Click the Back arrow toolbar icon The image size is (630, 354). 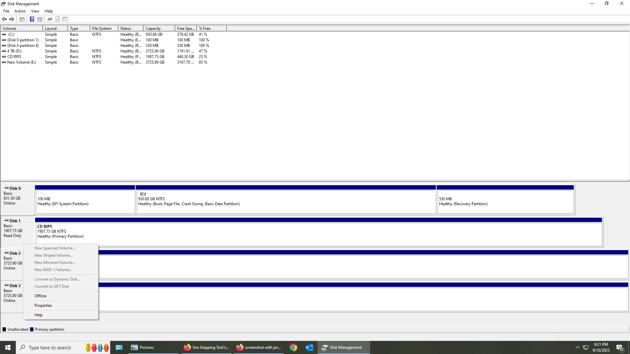pyautogui.click(x=4, y=19)
